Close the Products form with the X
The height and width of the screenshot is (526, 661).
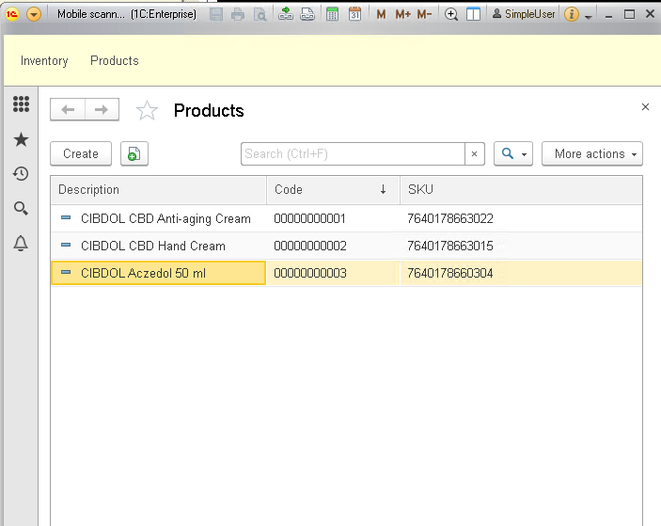tap(645, 107)
